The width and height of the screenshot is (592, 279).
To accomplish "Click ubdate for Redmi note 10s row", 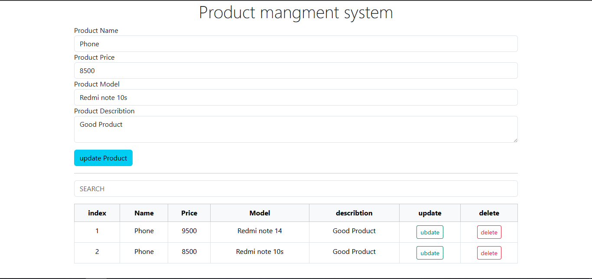I will (429, 253).
